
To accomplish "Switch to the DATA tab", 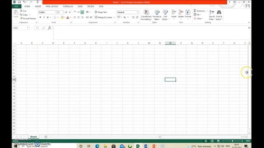I will pos(80,7).
